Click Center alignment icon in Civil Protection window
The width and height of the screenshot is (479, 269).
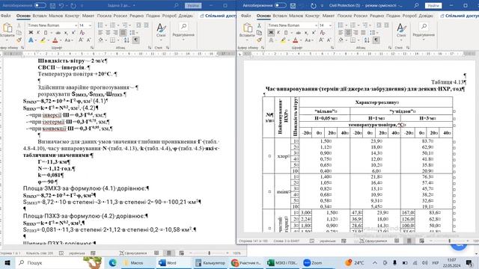[348, 33]
